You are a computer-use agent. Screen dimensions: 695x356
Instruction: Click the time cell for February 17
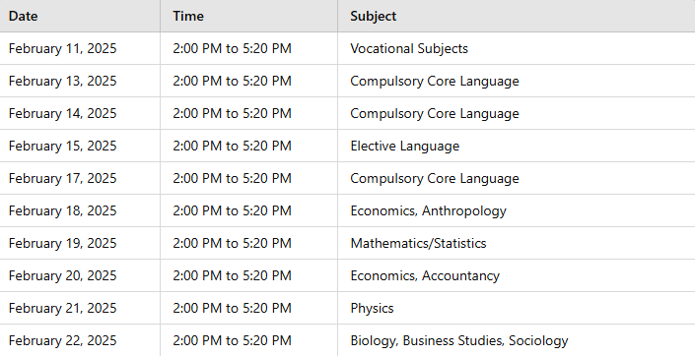coord(248,178)
